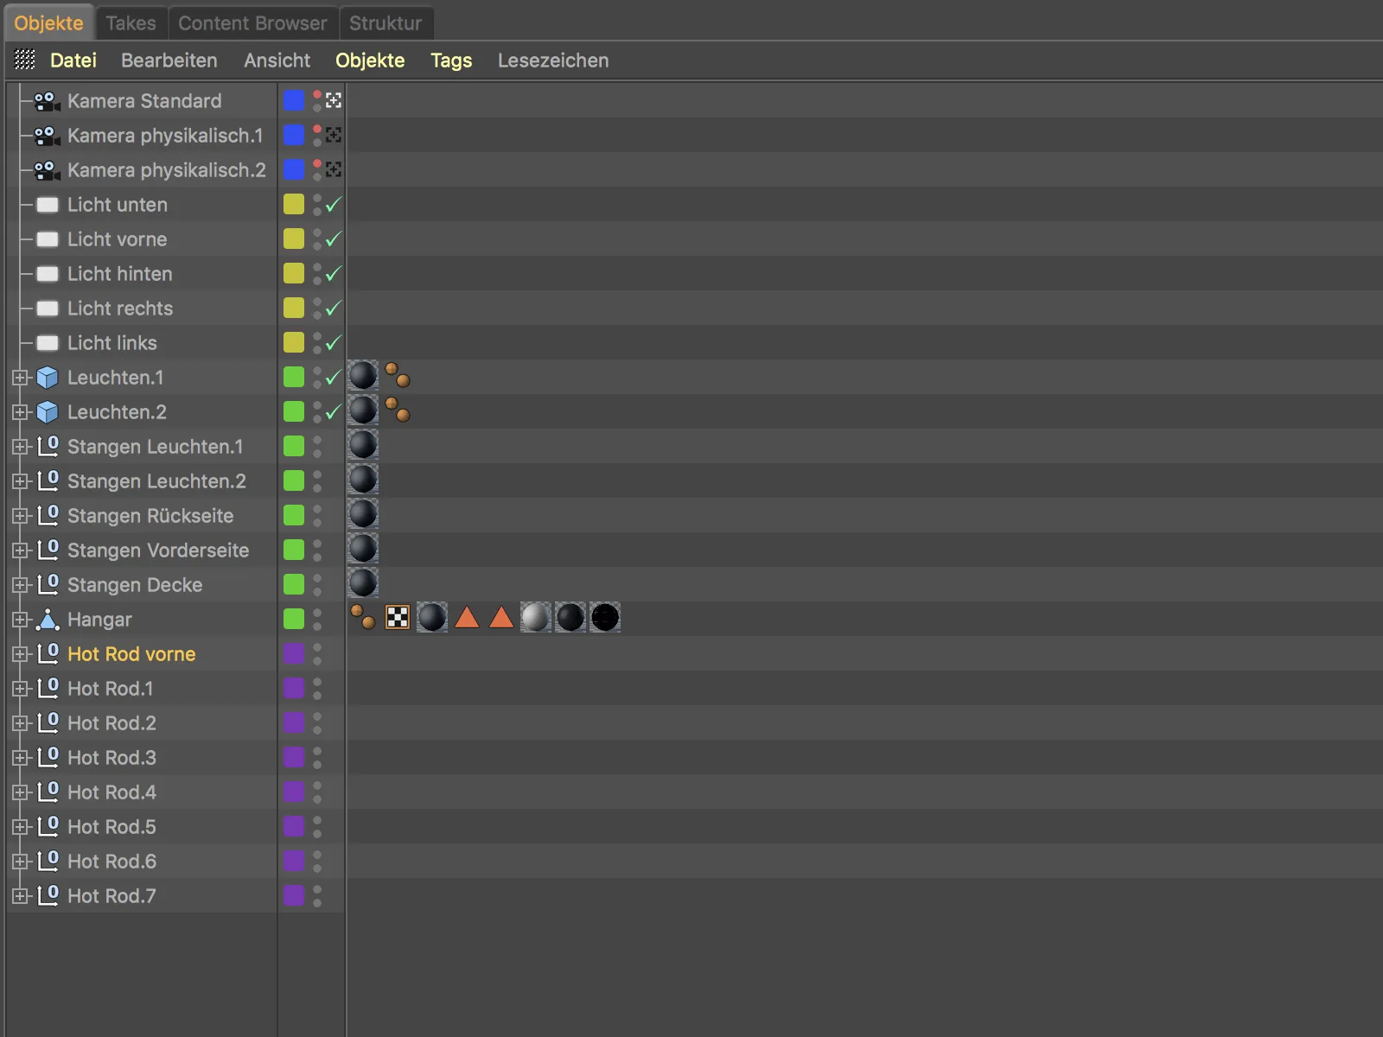Image resolution: width=1383 pixels, height=1037 pixels.
Task: Open the Tags menu
Action: [x=451, y=60]
